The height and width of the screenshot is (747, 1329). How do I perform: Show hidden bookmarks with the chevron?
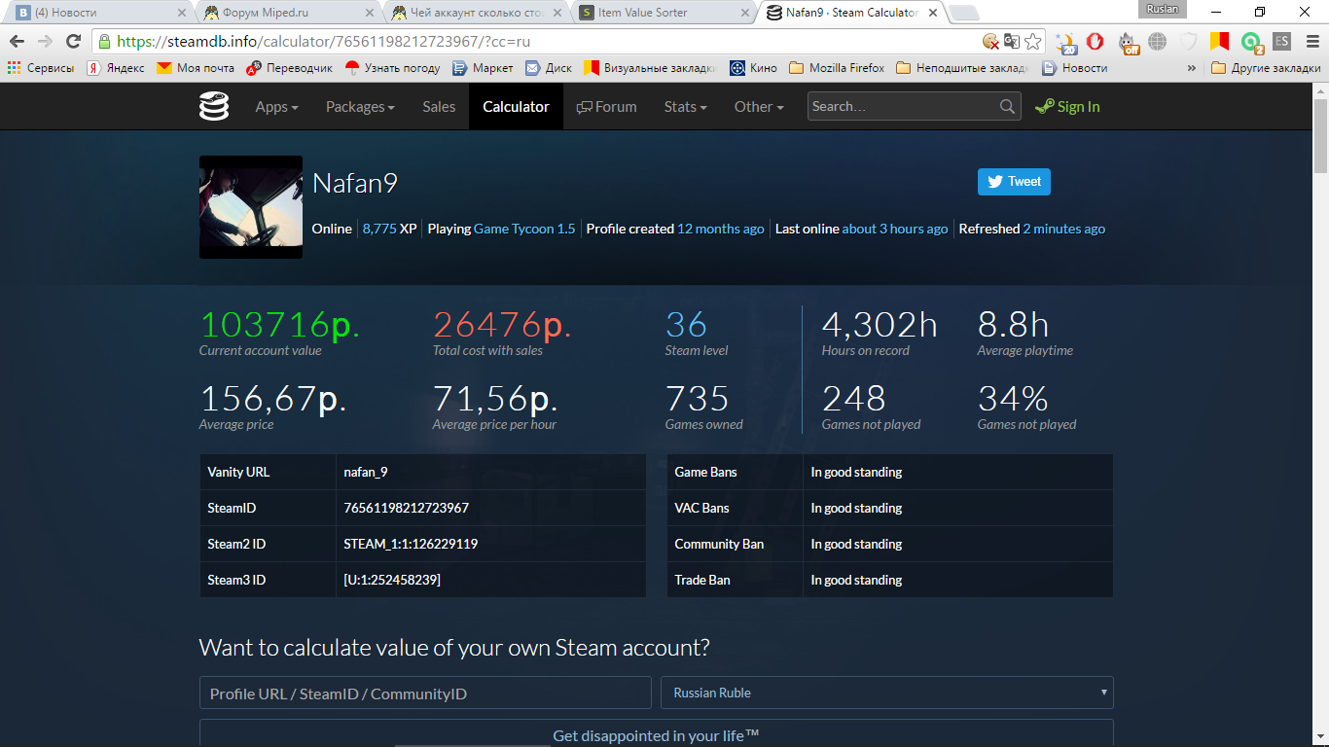click(1192, 68)
